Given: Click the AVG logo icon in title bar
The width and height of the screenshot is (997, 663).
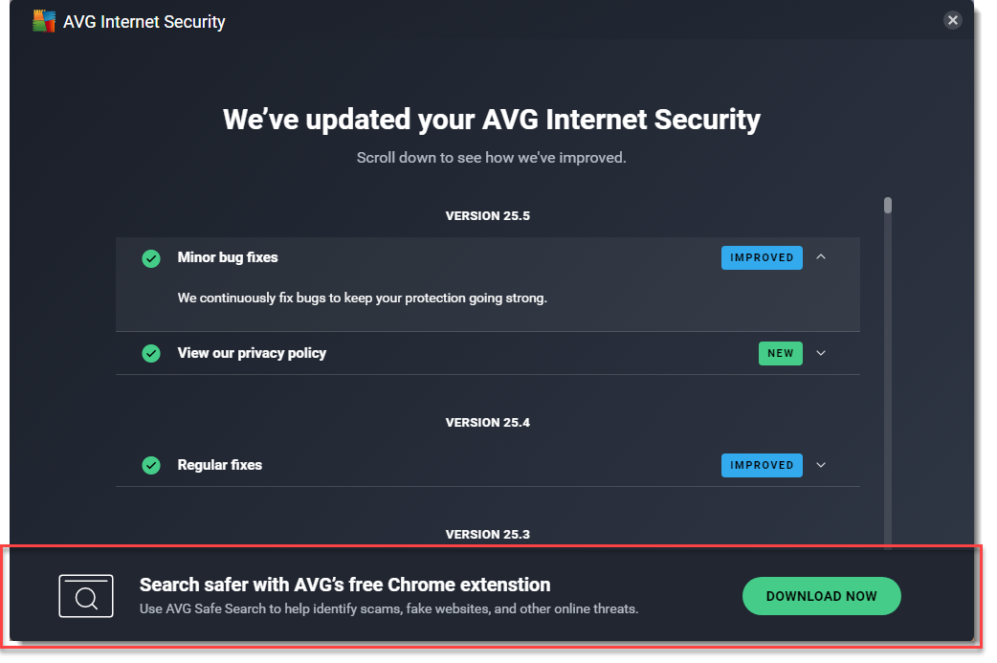Looking at the screenshot, I should (x=44, y=21).
